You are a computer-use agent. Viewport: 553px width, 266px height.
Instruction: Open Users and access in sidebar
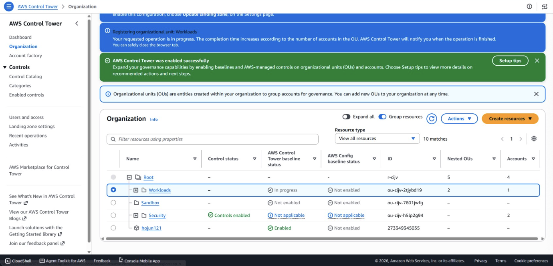pyautogui.click(x=26, y=117)
